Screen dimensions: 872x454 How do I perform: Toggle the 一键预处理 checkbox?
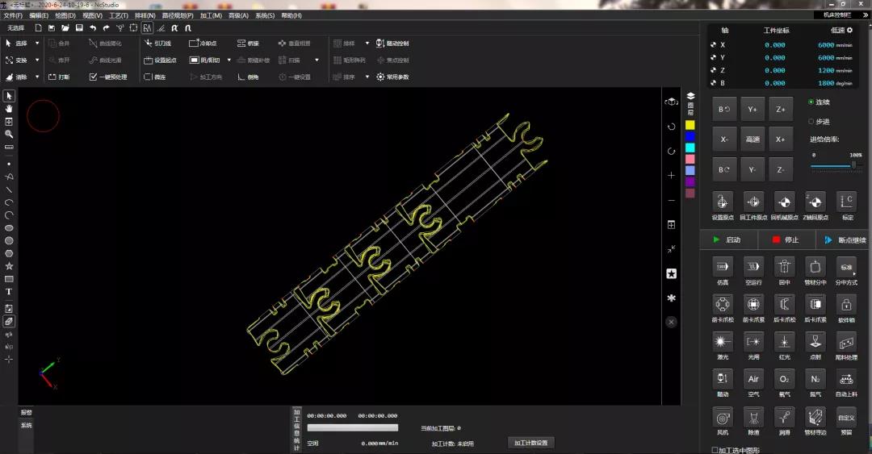(x=94, y=77)
